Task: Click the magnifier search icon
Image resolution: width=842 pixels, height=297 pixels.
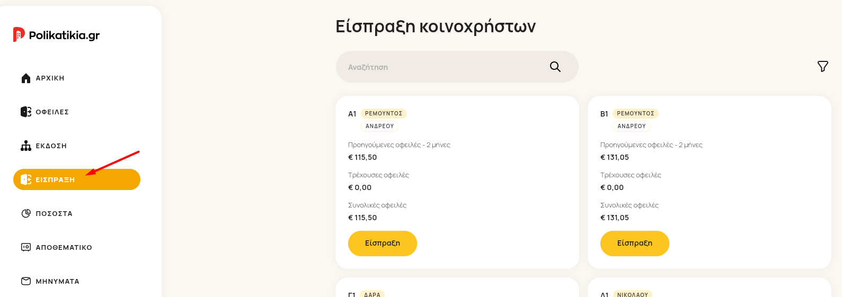Action: pyautogui.click(x=555, y=67)
